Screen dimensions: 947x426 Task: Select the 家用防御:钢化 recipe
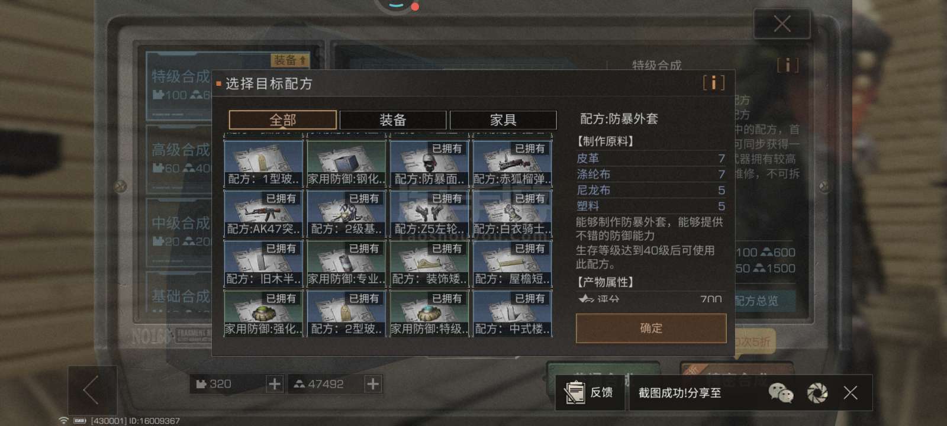click(x=346, y=163)
